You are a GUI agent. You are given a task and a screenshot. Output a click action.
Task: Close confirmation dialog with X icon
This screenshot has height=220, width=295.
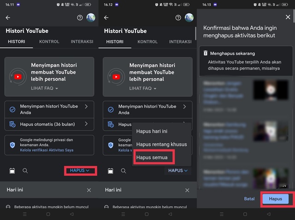288,17
